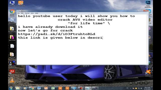Screen dimensions: 161x90
Task: Click the network tray icon
Action: pos(139,88)
